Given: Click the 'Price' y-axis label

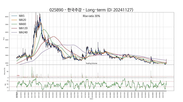Looking at the screenshot, I should point(4,38).
